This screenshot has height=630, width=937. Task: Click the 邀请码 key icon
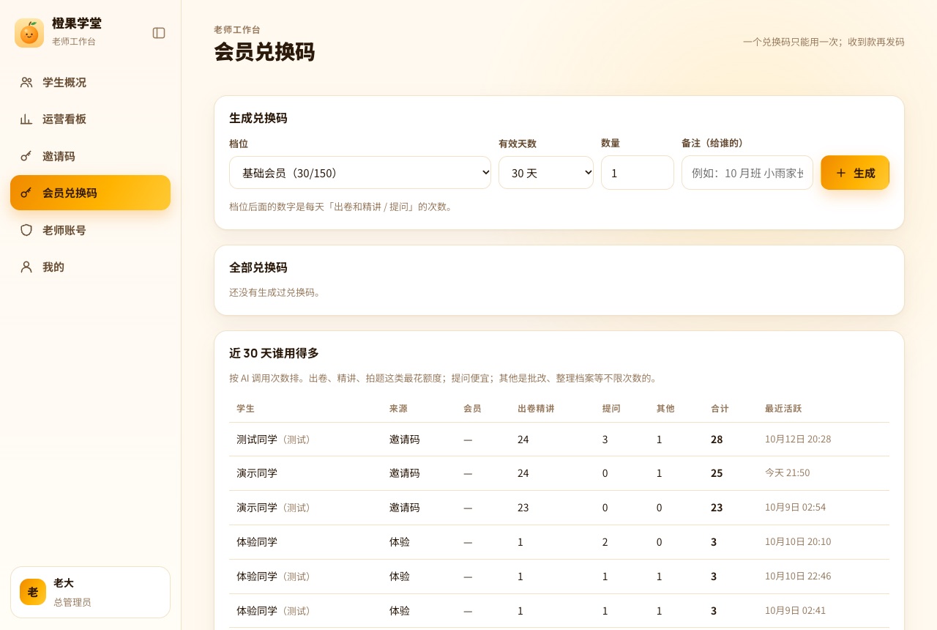[x=26, y=156]
